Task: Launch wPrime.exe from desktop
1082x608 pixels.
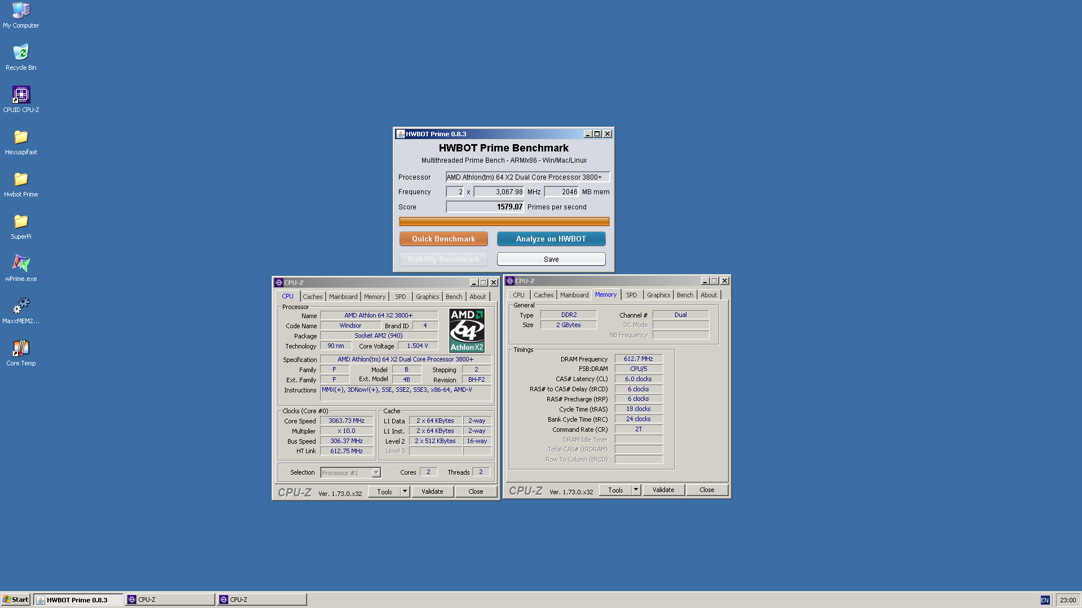Action: [x=21, y=269]
